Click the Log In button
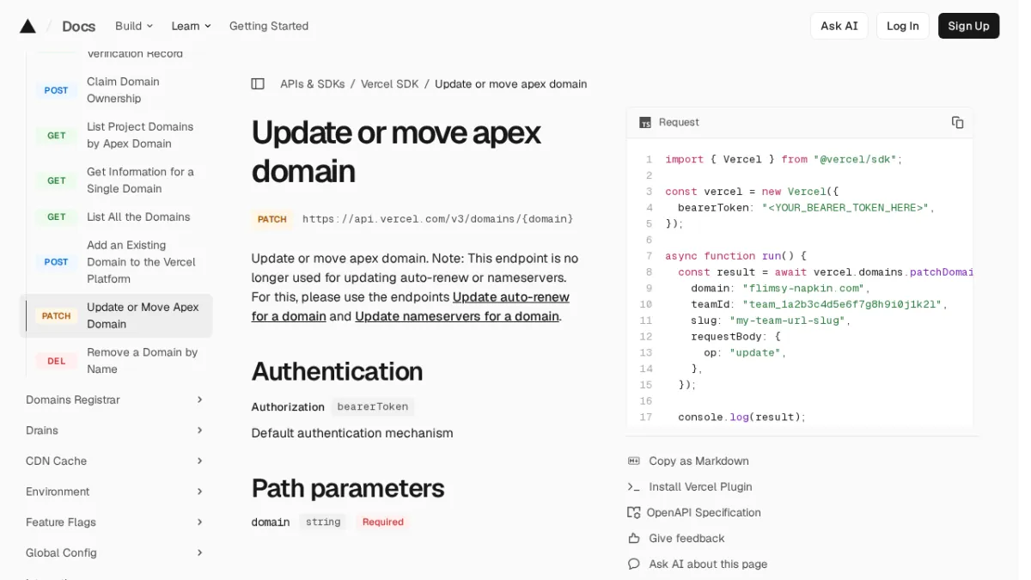1031x580 pixels. point(903,26)
